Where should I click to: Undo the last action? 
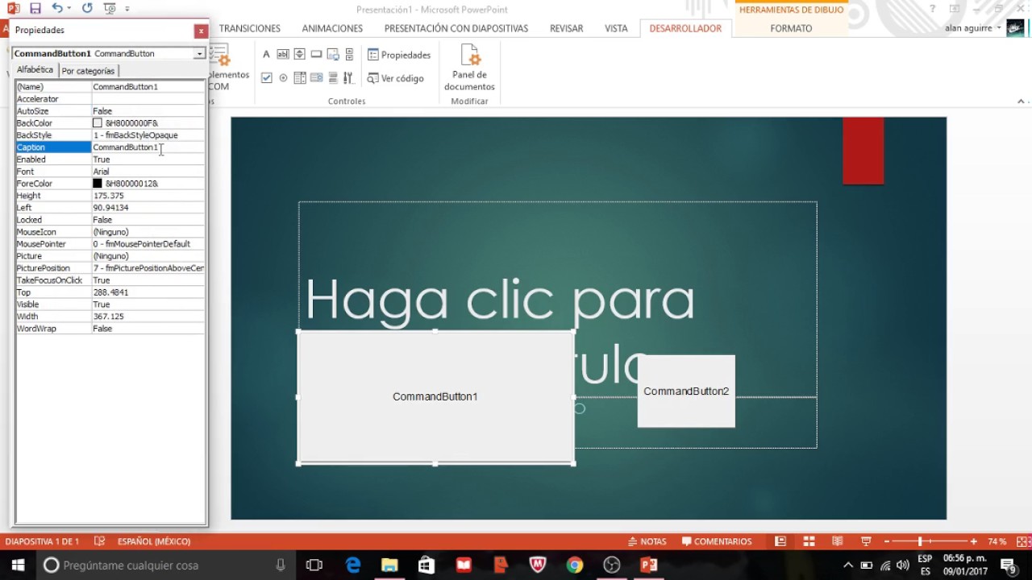click(x=57, y=8)
